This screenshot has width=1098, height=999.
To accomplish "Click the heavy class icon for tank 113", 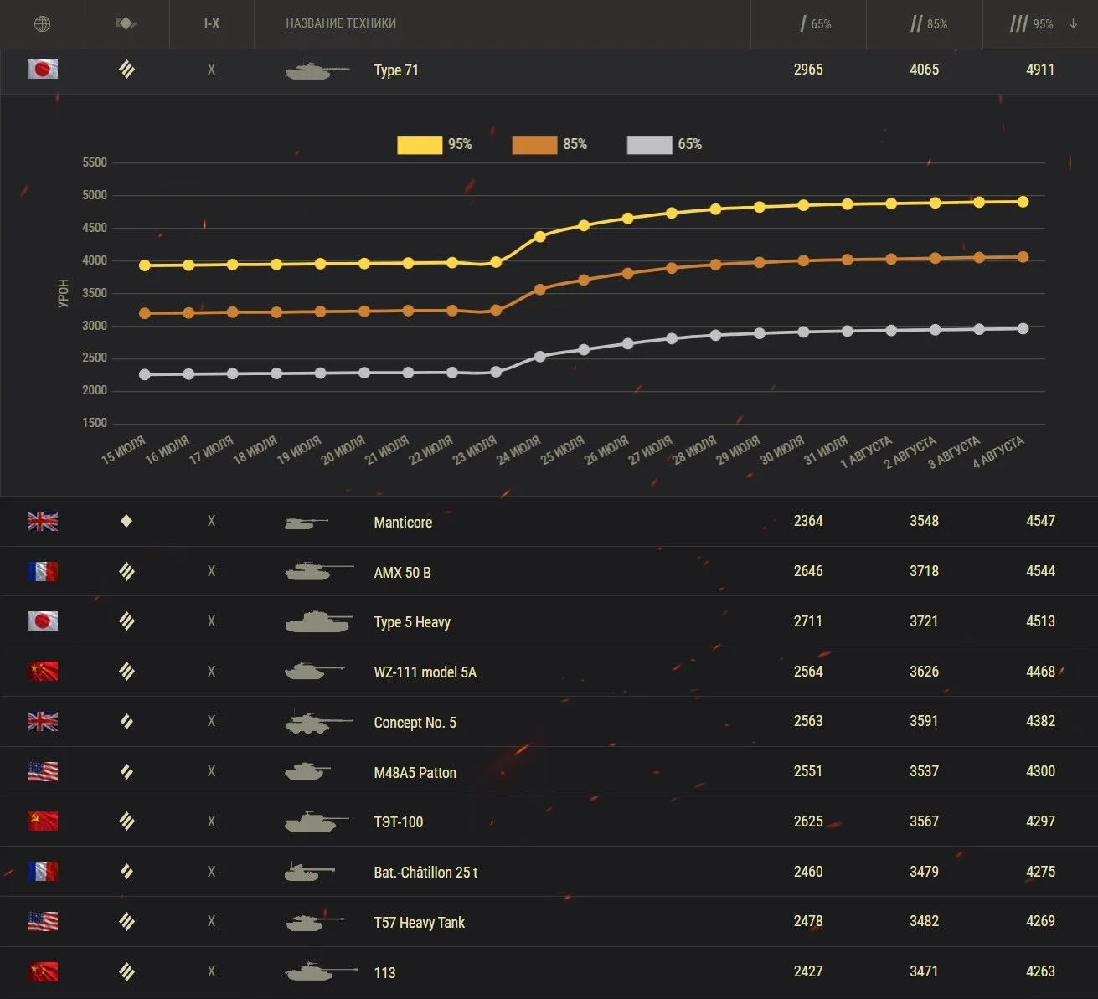I will point(126,971).
